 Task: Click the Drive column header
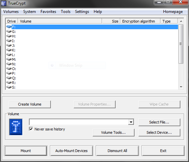click(12, 21)
